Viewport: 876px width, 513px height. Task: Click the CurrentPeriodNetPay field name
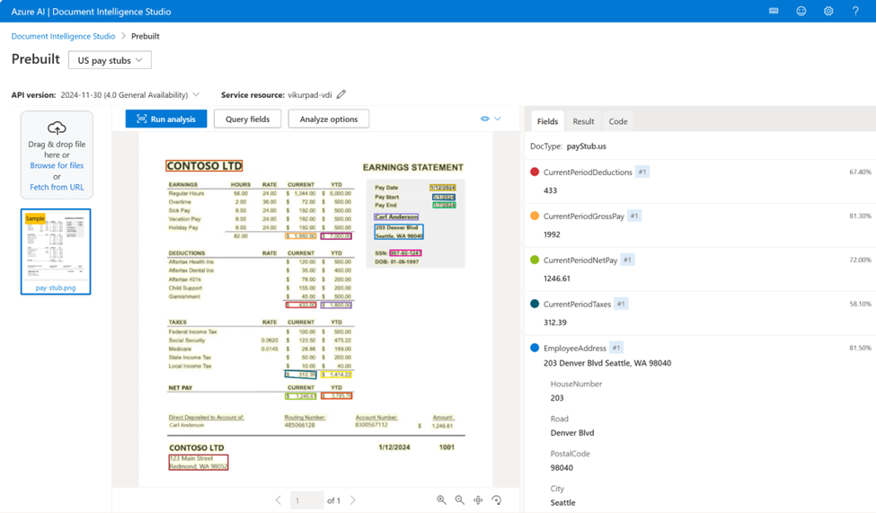[580, 260]
